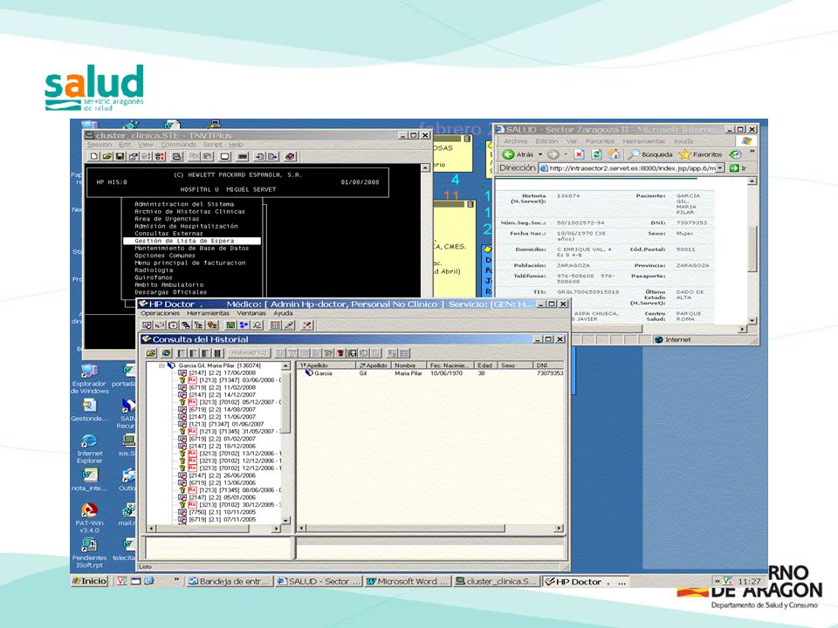Sort by the Fec. Nacimie... column header
The width and height of the screenshot is (838, 628).
point(450,365)
